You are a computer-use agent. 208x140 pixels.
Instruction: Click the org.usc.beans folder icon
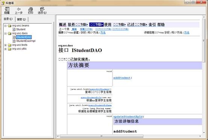click(9, 26)
